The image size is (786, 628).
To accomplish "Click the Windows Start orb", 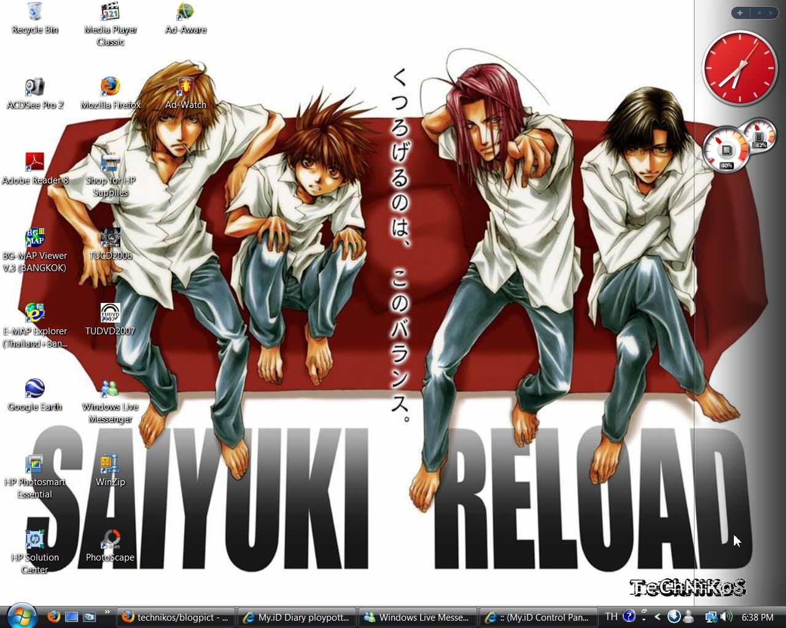I will click(22, 616).
